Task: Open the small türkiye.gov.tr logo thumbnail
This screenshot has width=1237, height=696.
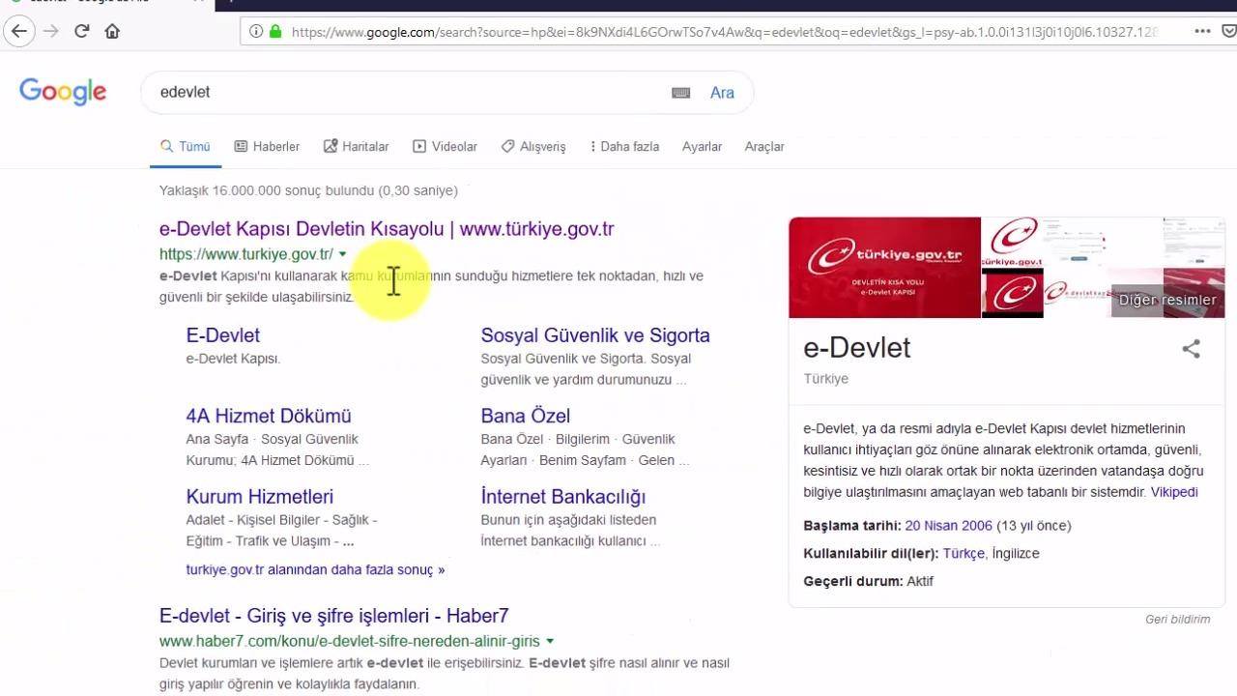Action: (x=1012, y=243)
